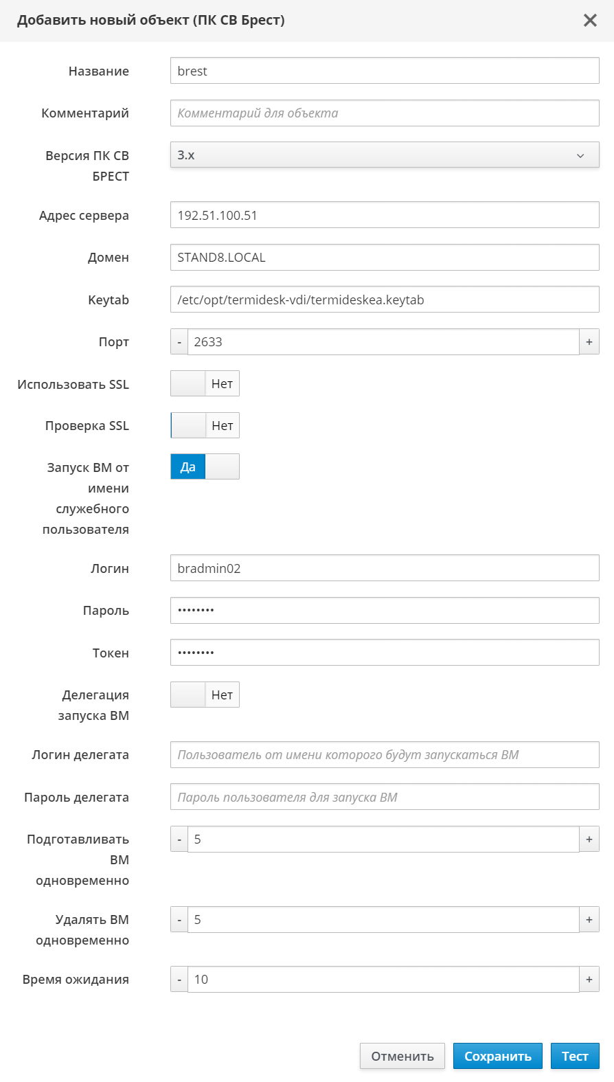Enable the Использовать SSL switch
614x1082 pixels.
pos(205,384)
